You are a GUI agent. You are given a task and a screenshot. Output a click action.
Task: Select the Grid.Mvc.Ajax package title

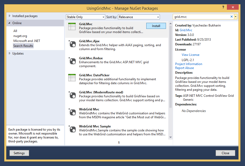tap(89, 41)
